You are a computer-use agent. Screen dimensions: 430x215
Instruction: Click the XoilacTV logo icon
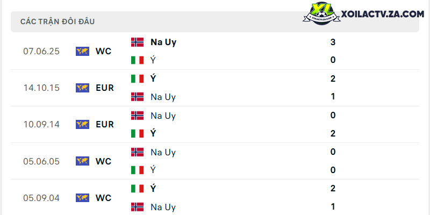[x=321, y=13]
